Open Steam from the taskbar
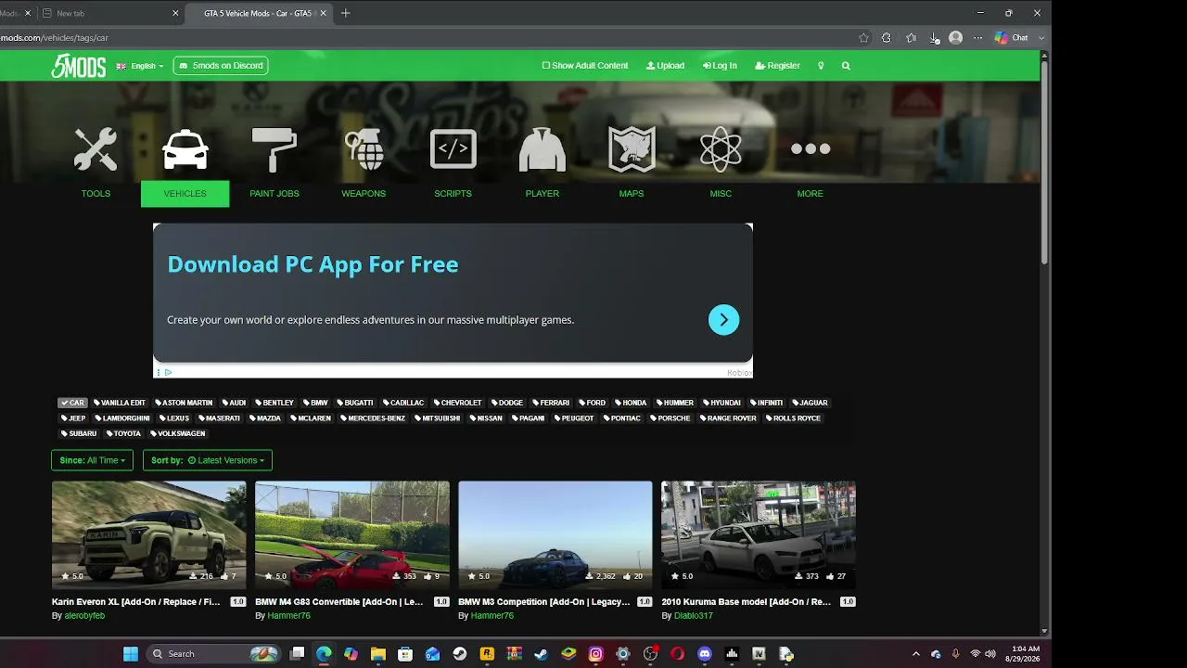The height and width of the screenshot is (668, 1187). (460, 654)
